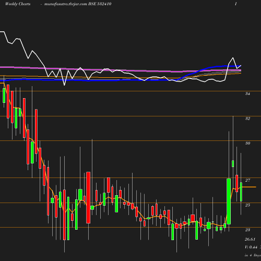Click the "in 4 Days" text
This screenshot has height=261, width=261.
253,255
